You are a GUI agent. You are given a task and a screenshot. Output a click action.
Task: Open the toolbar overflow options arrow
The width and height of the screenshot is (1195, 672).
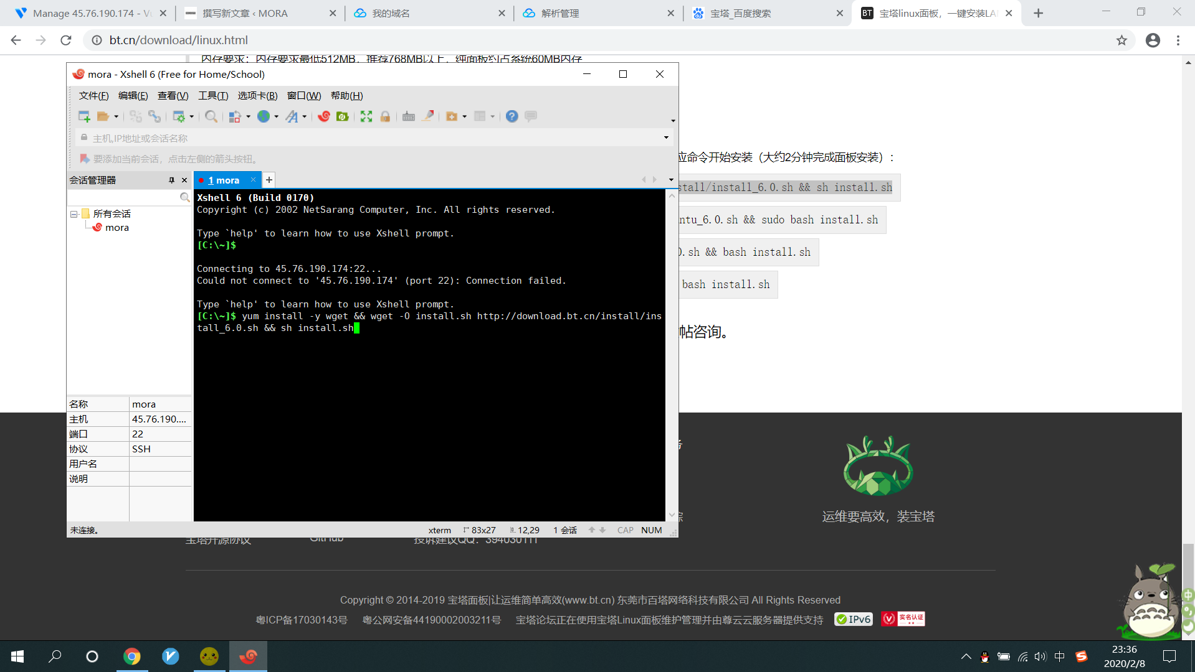(673, 121)
